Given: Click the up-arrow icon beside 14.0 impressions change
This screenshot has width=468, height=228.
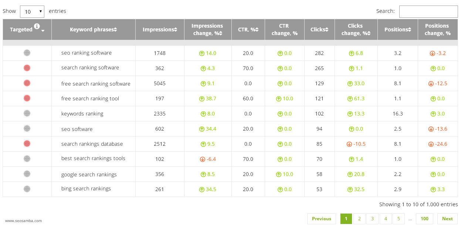Looking at the screenshot, I should (x=202, y=53).
